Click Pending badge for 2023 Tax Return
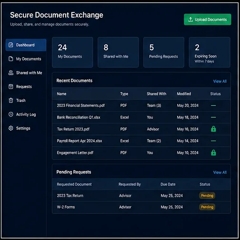This screenshot has width=240, height=240. (207, 196)
